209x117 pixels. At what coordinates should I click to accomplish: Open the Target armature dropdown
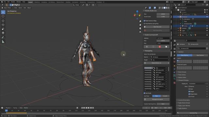[160, 60]
